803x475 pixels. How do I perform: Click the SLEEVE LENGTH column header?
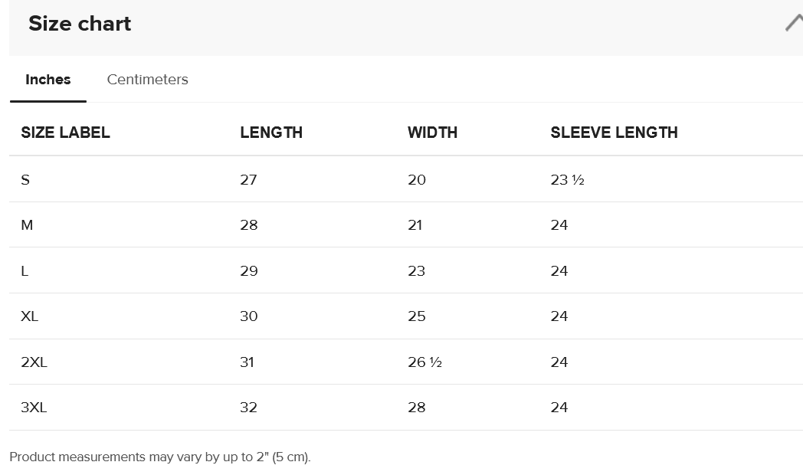(614, 133)
